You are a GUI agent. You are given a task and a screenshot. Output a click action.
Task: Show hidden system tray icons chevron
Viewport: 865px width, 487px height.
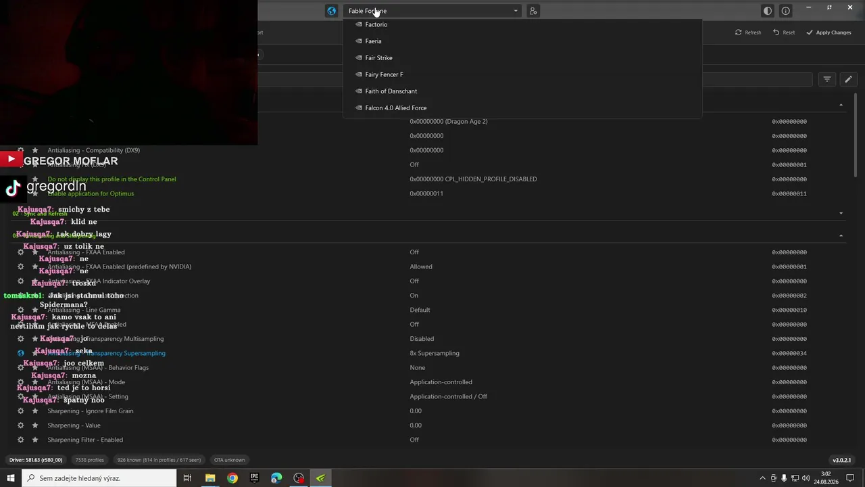click(763, 478)
